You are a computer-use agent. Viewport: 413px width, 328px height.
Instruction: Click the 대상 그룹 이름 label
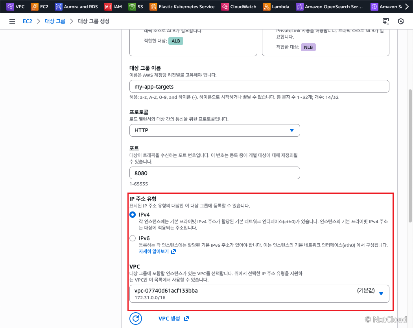(145, 68)
